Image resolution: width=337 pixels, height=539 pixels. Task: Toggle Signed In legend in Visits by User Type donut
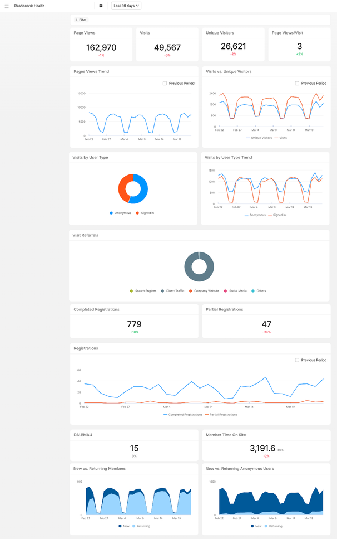click(x=145, y=213)
